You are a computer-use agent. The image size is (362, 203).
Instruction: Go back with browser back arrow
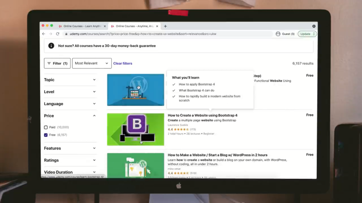(43, 34)
